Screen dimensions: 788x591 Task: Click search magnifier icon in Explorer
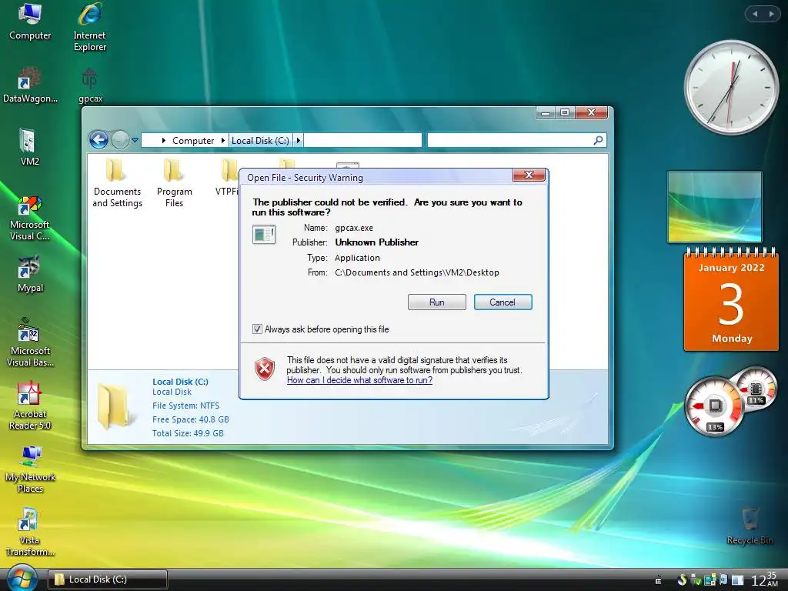[598, 140]
